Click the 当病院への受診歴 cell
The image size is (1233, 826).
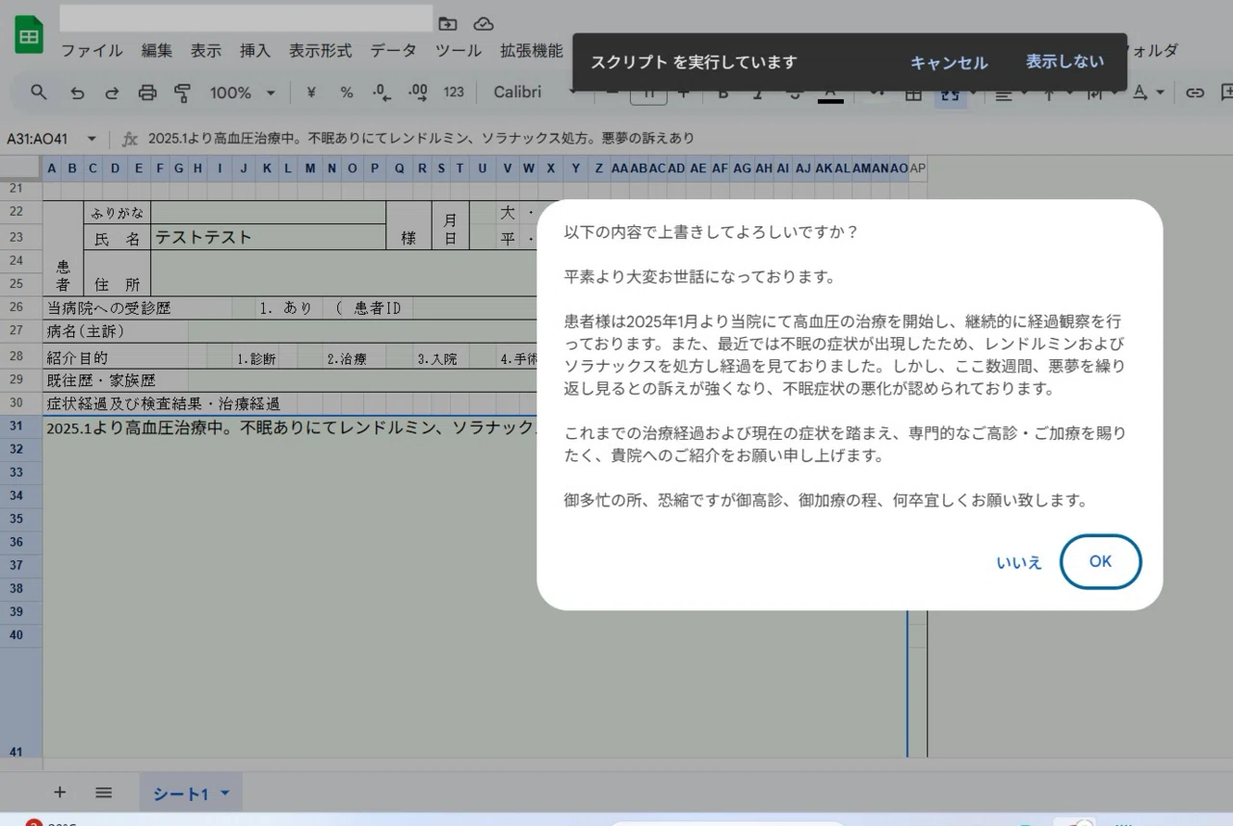[138, 308]
